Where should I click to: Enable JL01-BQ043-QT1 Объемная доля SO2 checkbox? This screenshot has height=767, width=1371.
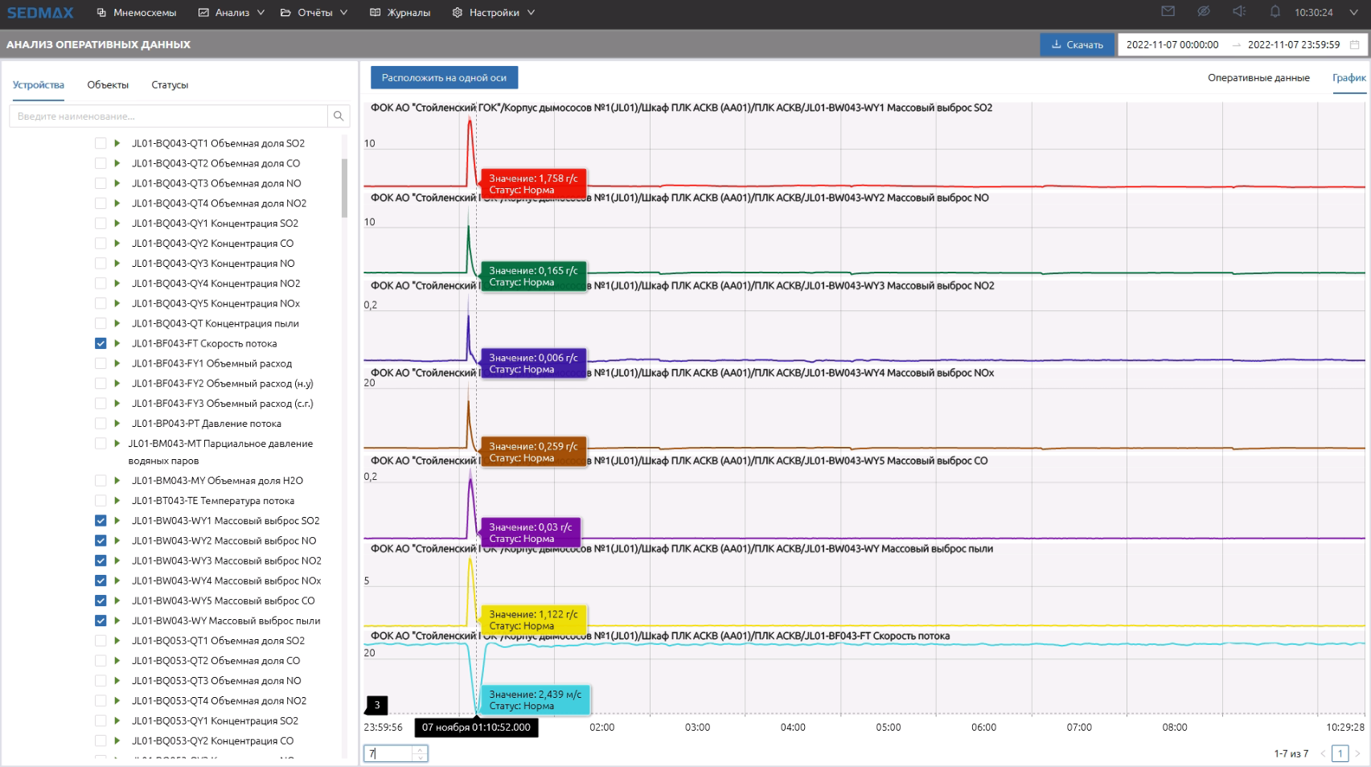click(101, 143)
